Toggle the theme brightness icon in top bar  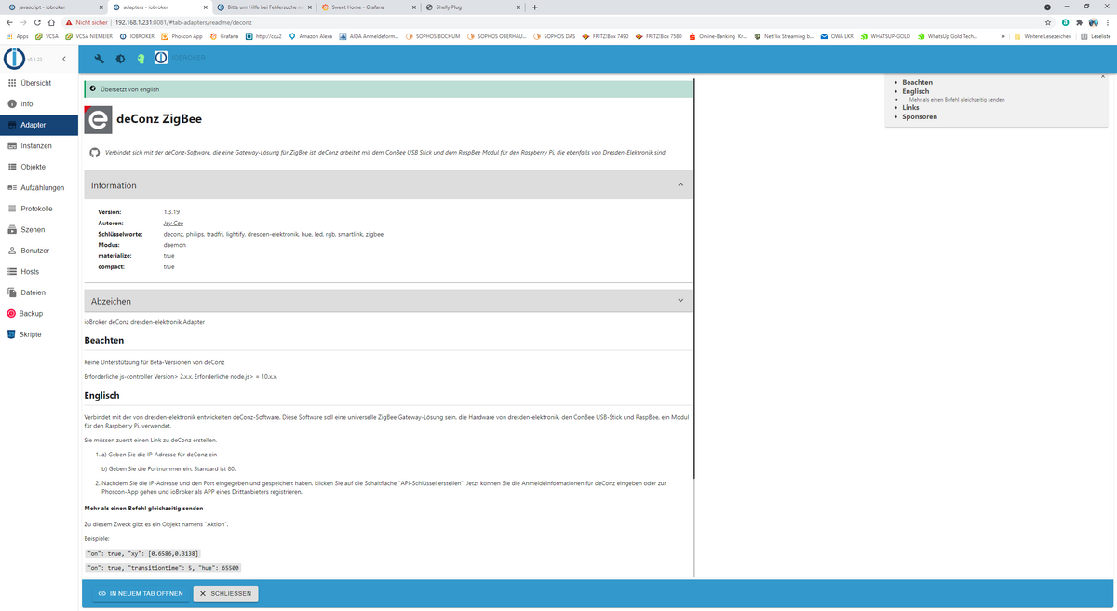[x=120, y=59]
